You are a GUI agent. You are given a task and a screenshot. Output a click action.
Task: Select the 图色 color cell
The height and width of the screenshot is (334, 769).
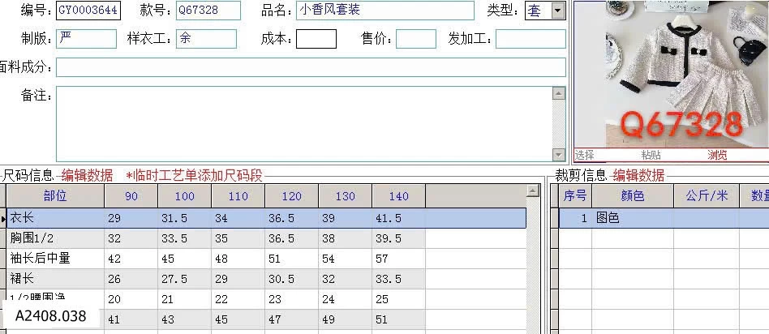(632, 218)
